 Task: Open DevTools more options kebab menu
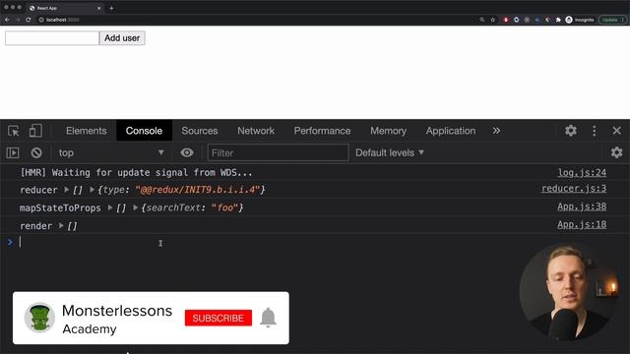595,131
